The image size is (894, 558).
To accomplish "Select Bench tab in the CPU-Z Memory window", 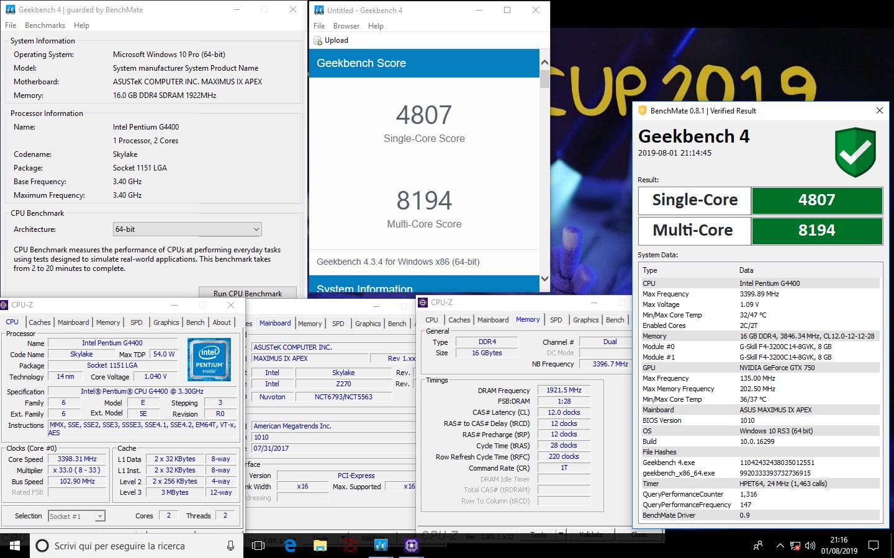I will [615, 320].
